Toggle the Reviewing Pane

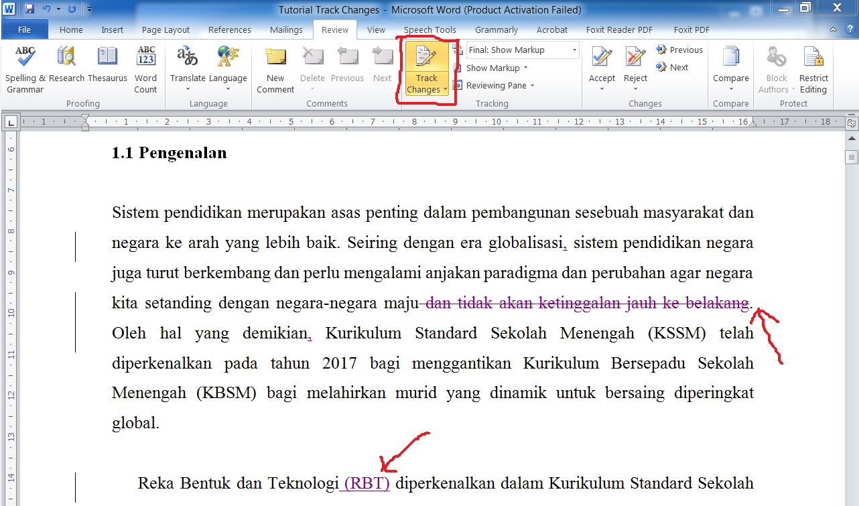pos(495,86)
